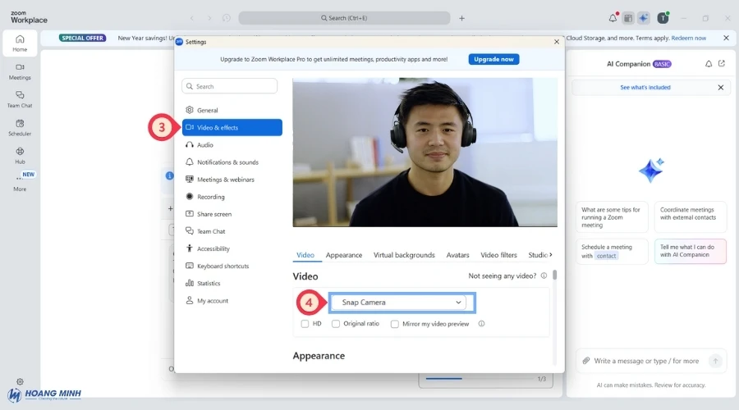Click the settings Search field
Image resolution: width=739 pixels, height=410 pixels.
point(230,86)
